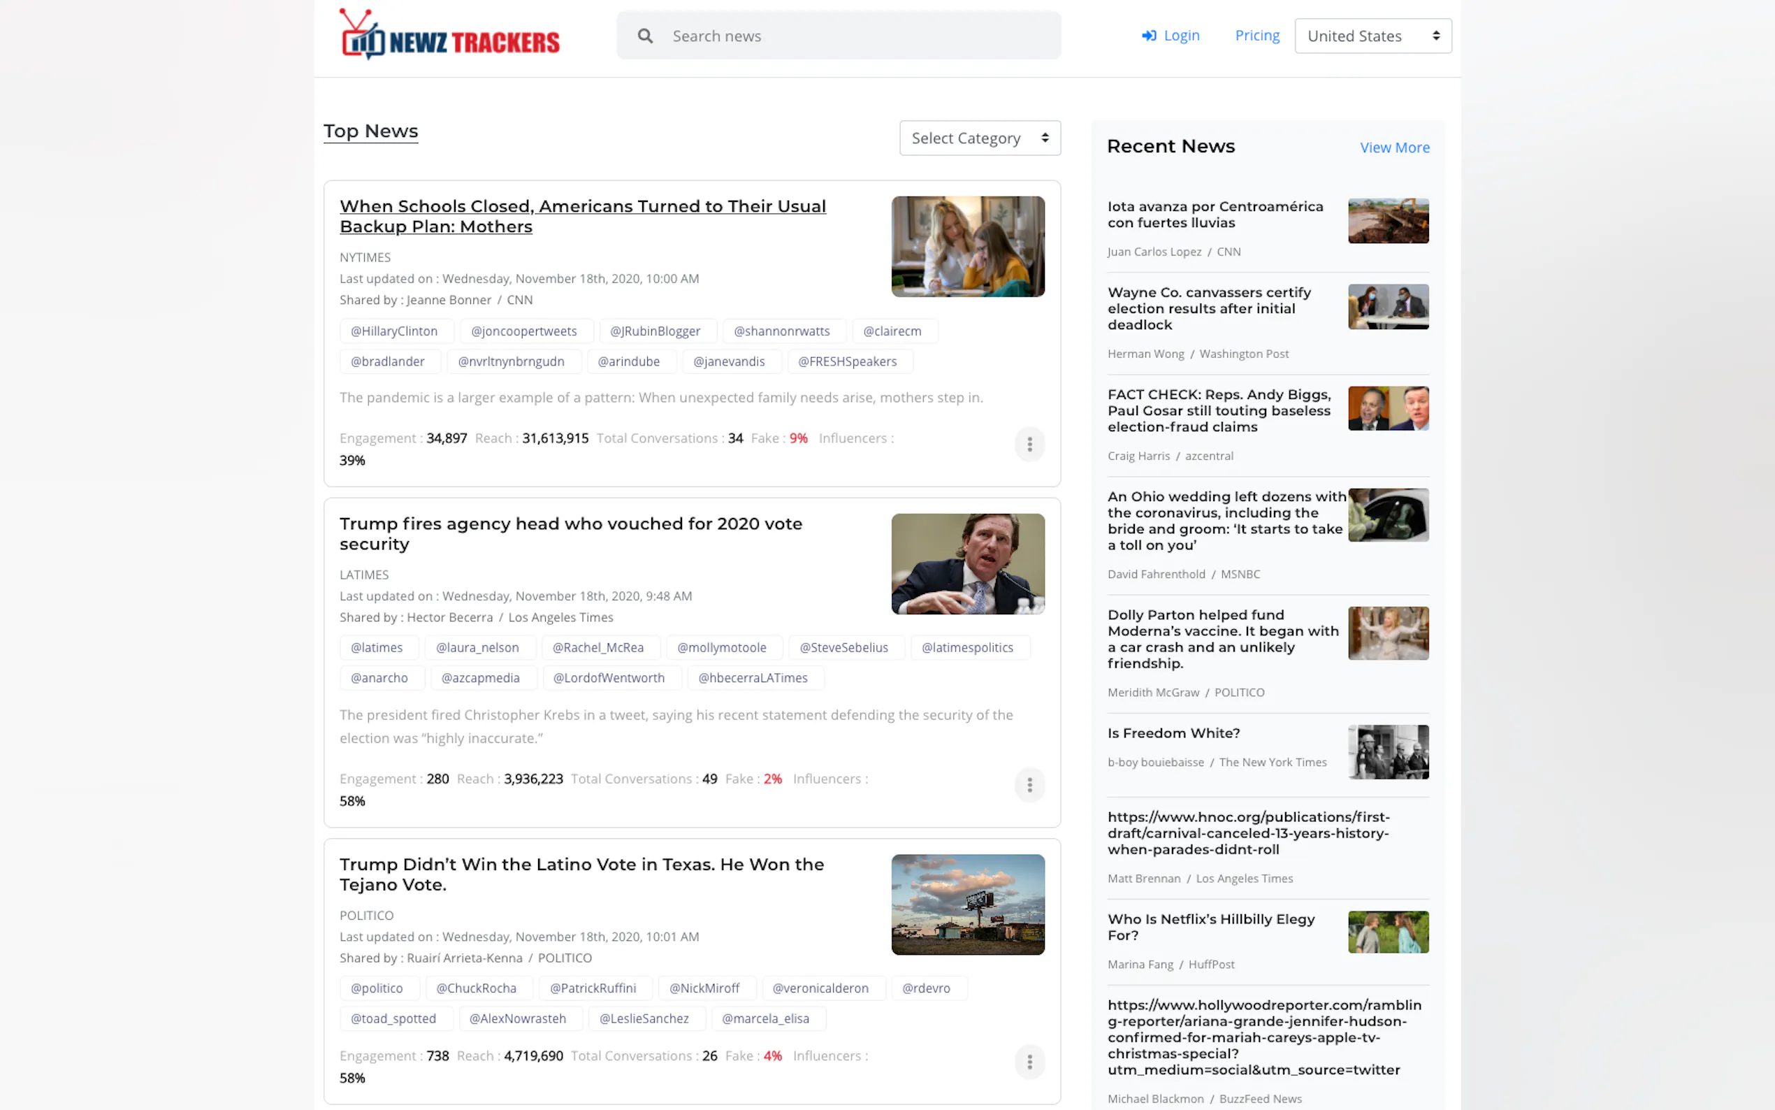The width and height of the screenshot is (1775, 1110).
Task: Click the Top News heading tab
Action: pos(370,131)
